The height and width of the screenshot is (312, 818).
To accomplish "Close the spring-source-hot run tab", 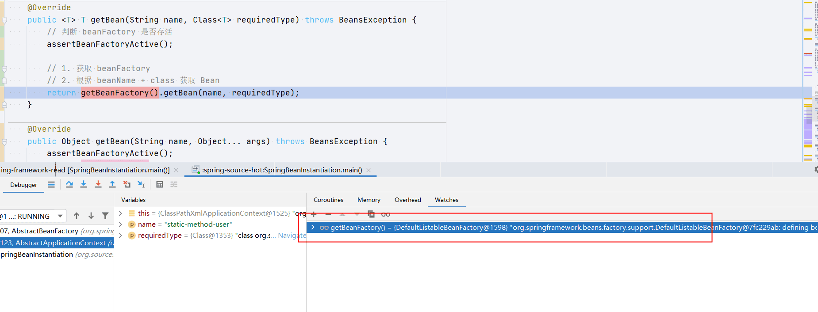I will click(x=369, y=170).
